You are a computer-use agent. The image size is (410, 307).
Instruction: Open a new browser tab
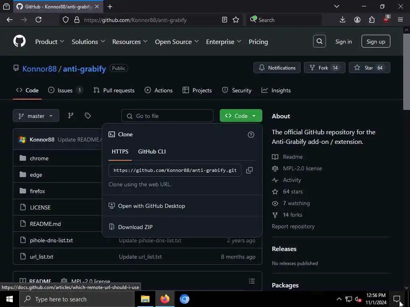click(110, 6)
